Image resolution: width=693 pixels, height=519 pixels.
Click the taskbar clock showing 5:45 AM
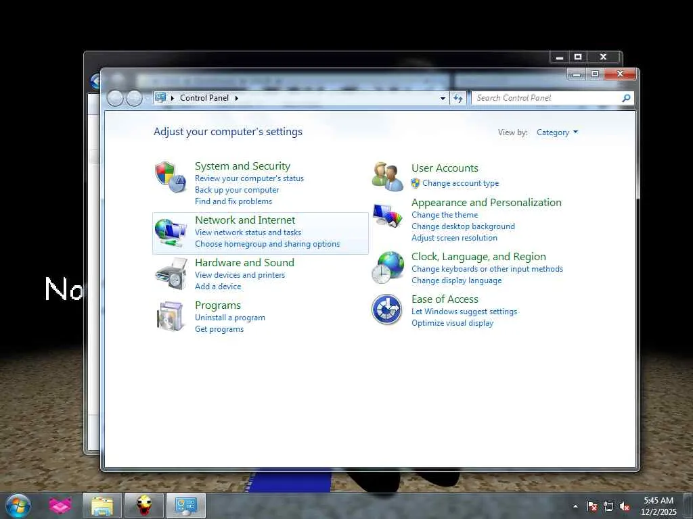pos(658,506)
